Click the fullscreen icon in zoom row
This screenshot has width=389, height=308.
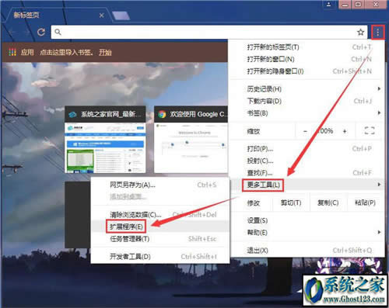(370, 130)
